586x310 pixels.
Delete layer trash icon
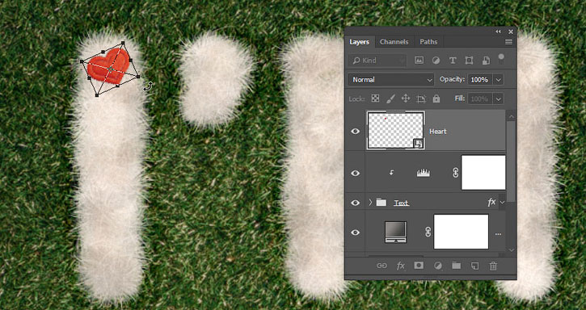coord(493,266)
